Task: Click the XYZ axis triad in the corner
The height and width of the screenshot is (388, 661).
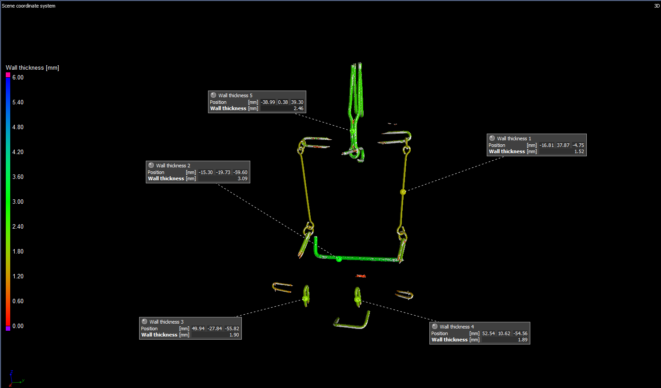Action: point(14,379)
